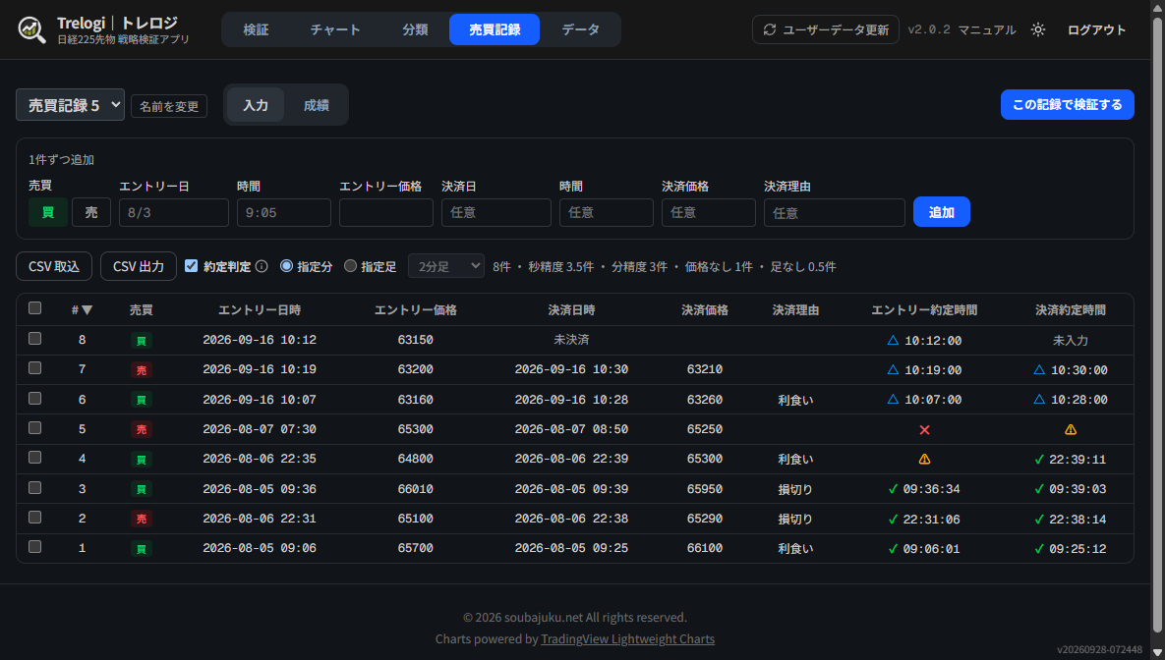Click the Trelogi magnifier chart logo
Viewport: 1165px width, 660px height.
coord(31,29)
